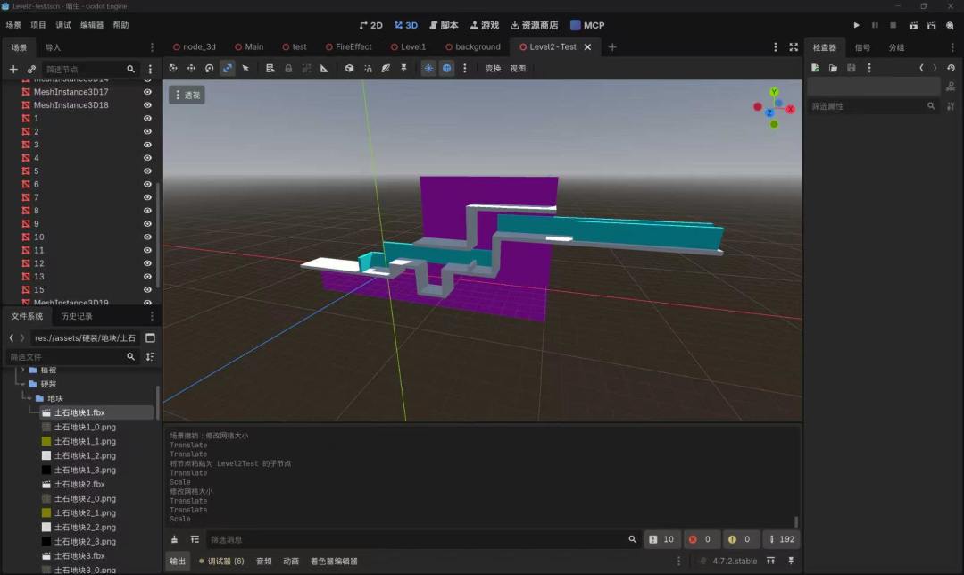This screenshot has width=964, height=575.
Task: Toggle distraction-free mode expand icon
Action: click(794, 46)
